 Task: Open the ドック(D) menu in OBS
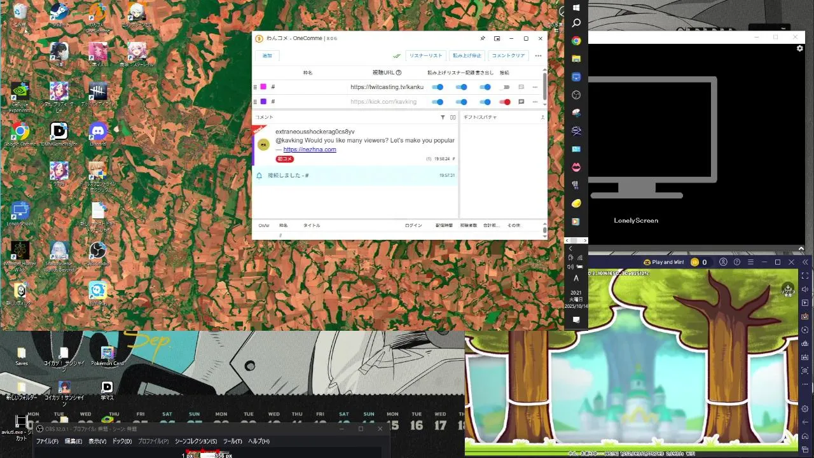[x=122, y=441]
